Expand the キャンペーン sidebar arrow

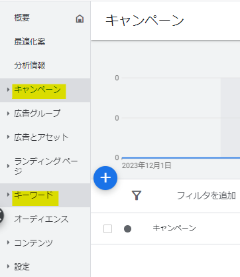point(8,90)
